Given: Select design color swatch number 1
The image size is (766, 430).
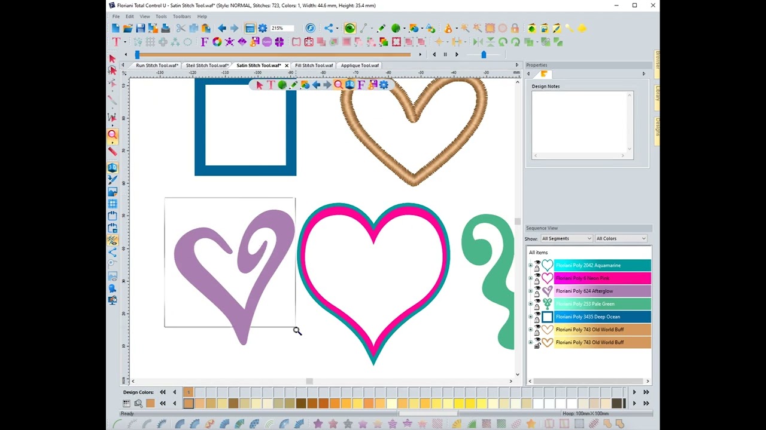Looking at the screenshot, I should pos(189,392).
